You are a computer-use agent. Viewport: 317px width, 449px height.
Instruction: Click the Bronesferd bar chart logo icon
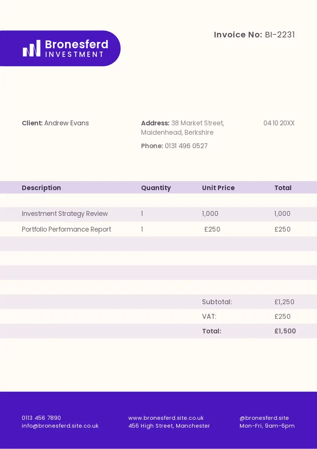[31, 48]
